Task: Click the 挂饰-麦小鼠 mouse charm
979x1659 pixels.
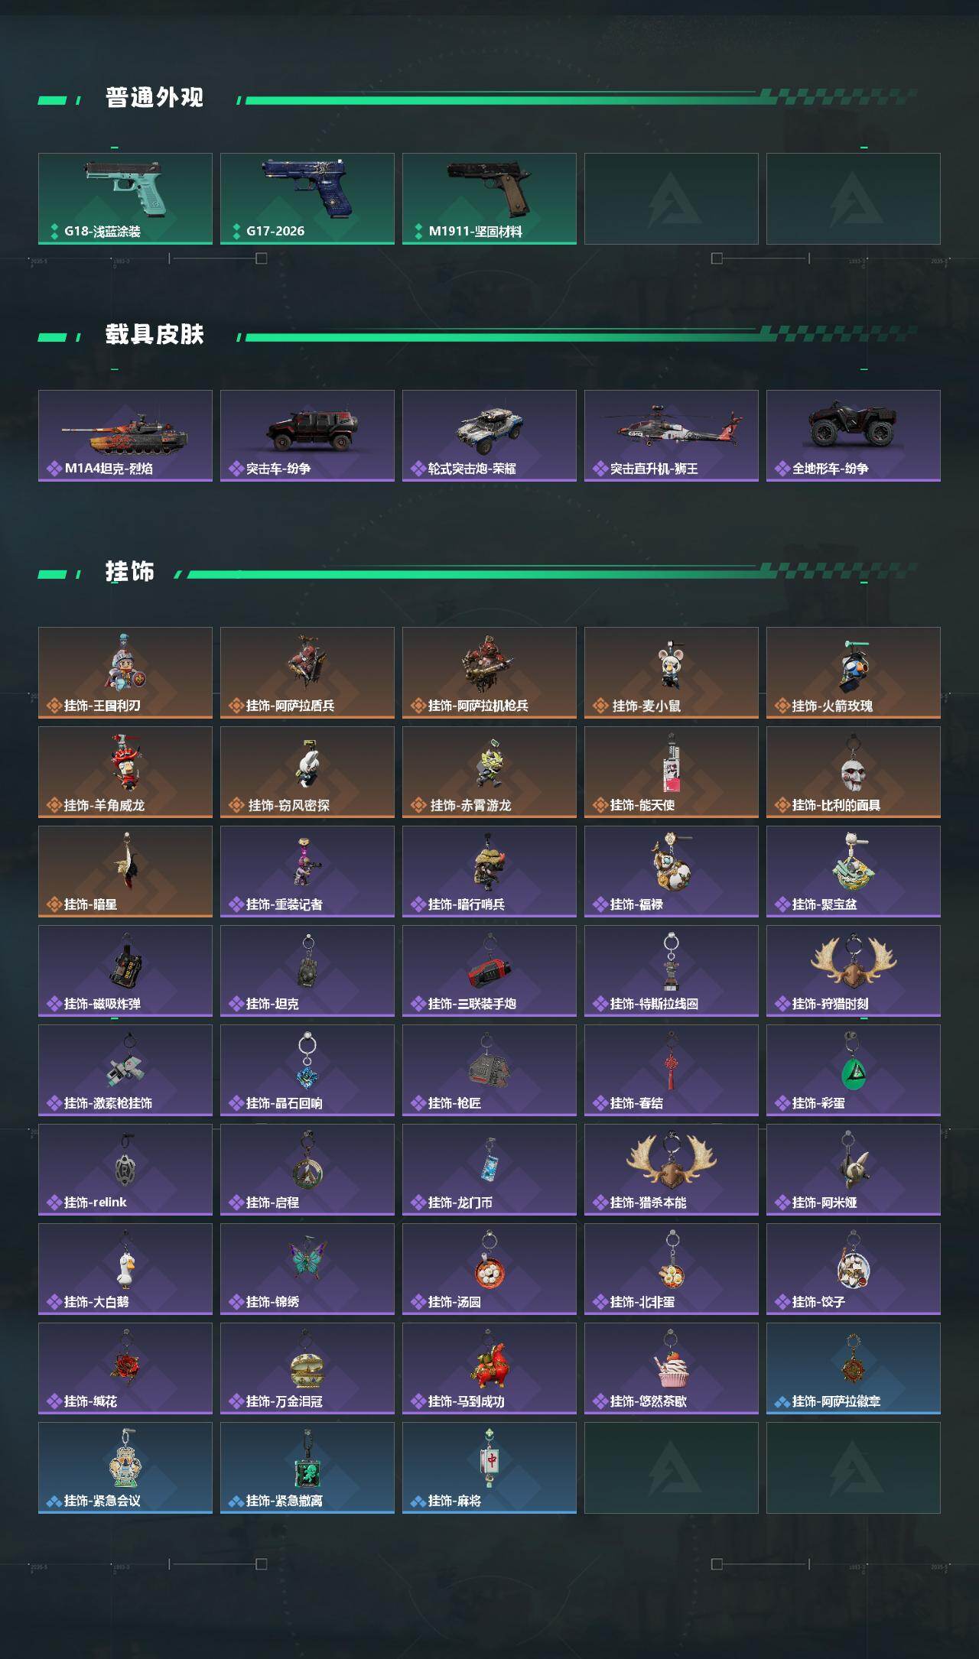Action: [x=672, y=673]
